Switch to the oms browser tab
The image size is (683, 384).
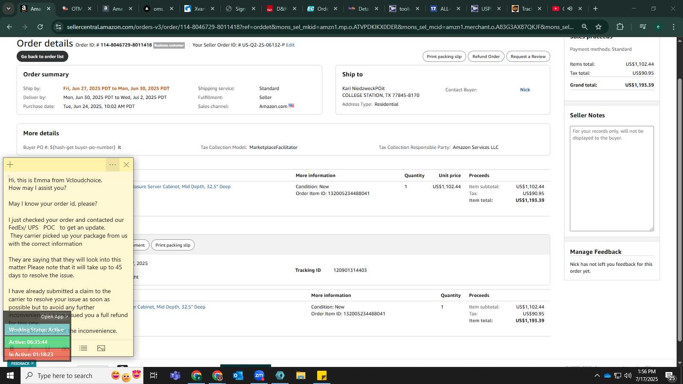pos(159,9)
